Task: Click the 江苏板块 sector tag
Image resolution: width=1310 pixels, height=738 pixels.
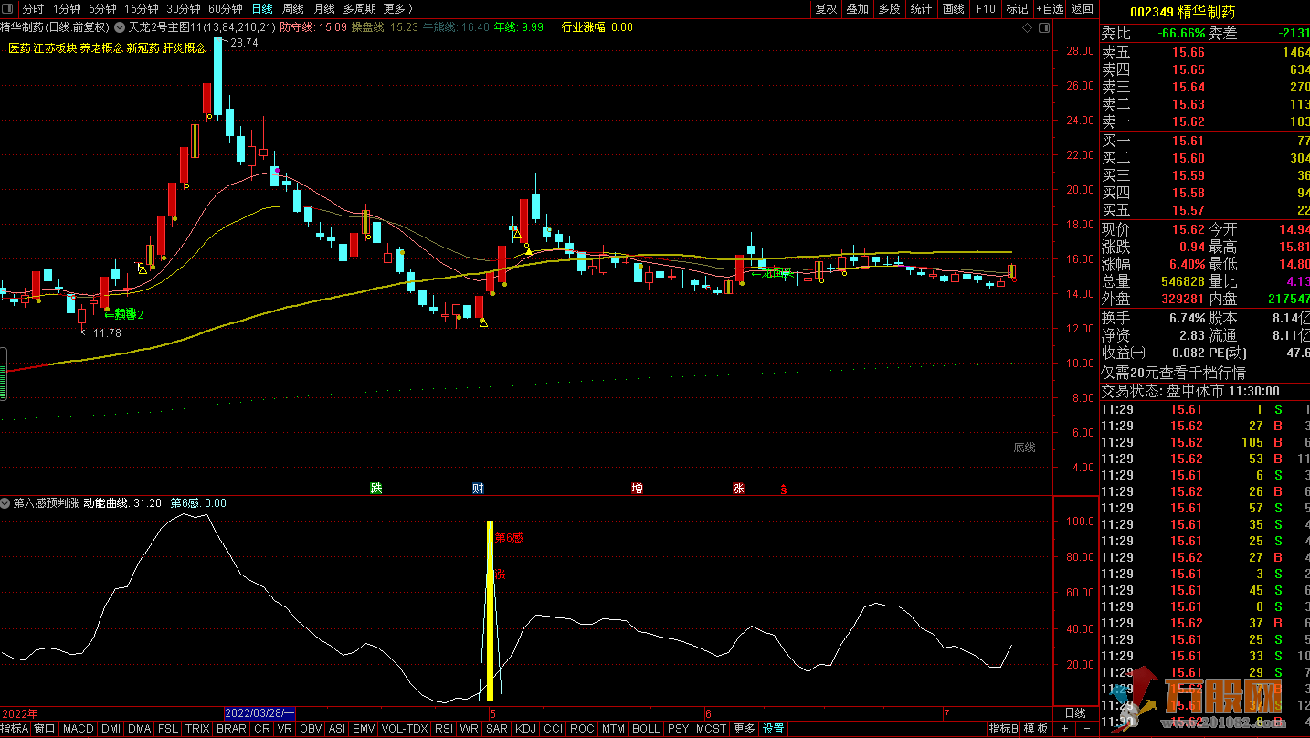Action: pyautogui.click(x=55, y=48)
